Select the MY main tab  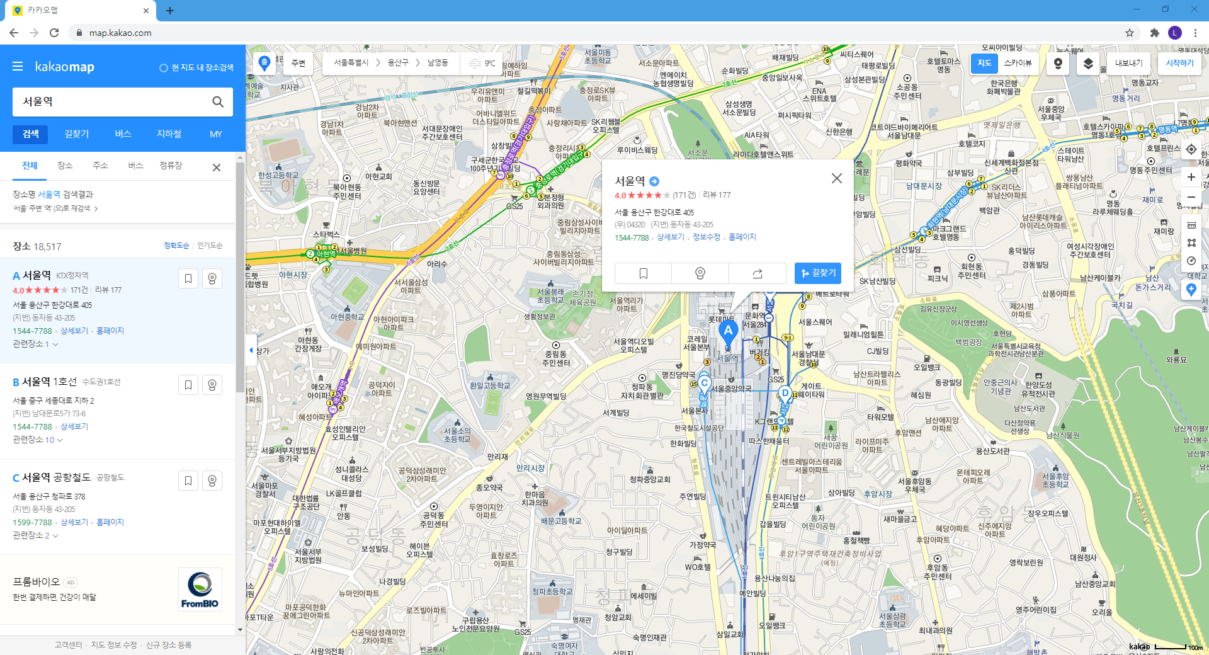(x=216, y=134)
